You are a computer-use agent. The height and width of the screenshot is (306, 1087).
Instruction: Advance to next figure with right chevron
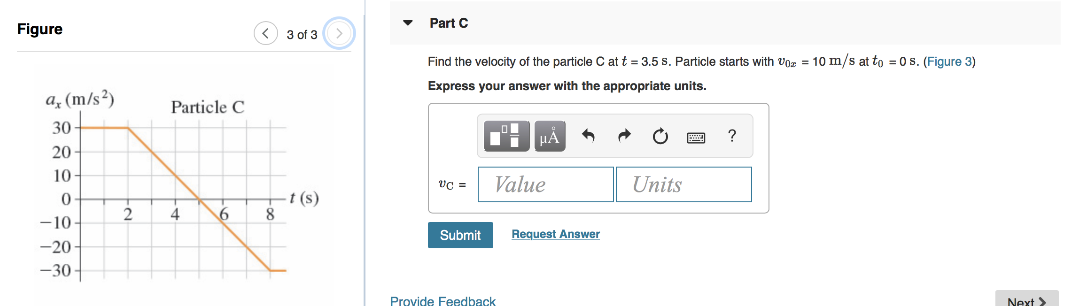pyautogui.click(x=339, y=33)
